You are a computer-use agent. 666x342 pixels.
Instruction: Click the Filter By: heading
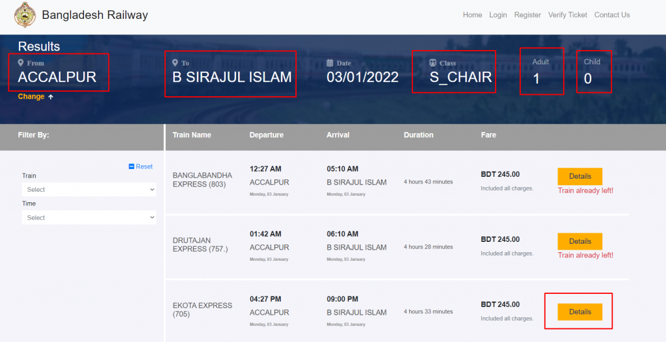point(33,135)
